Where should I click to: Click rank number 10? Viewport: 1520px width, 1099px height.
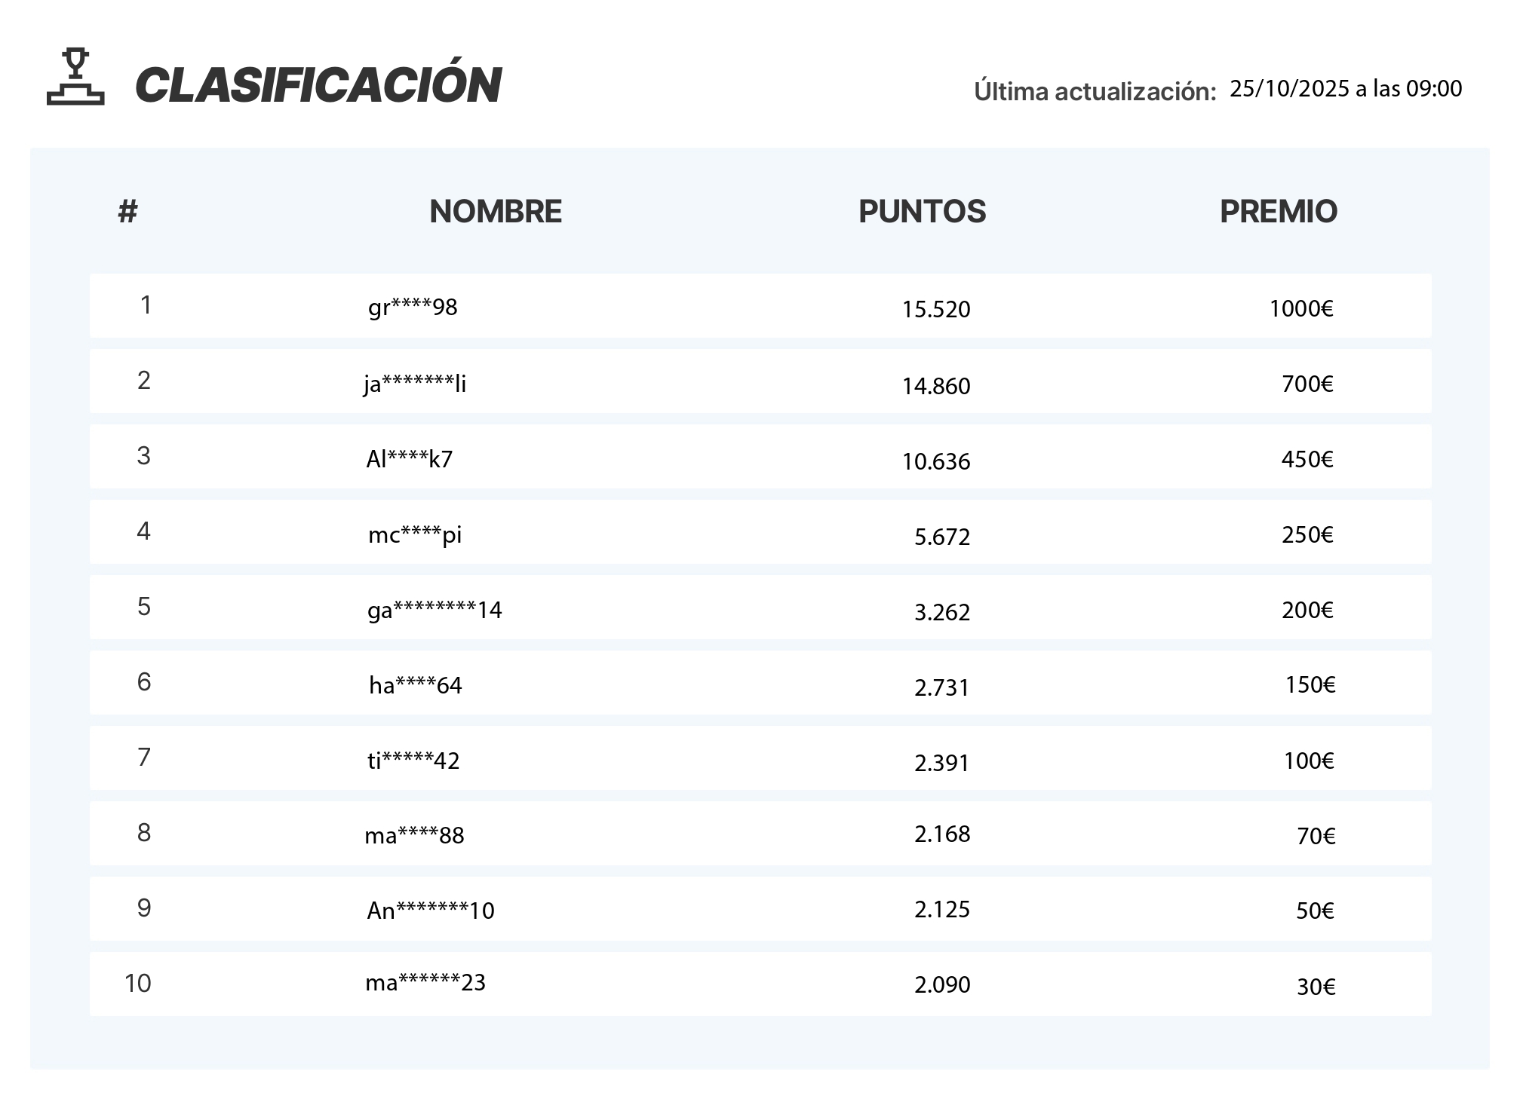(x=138, y=983)
